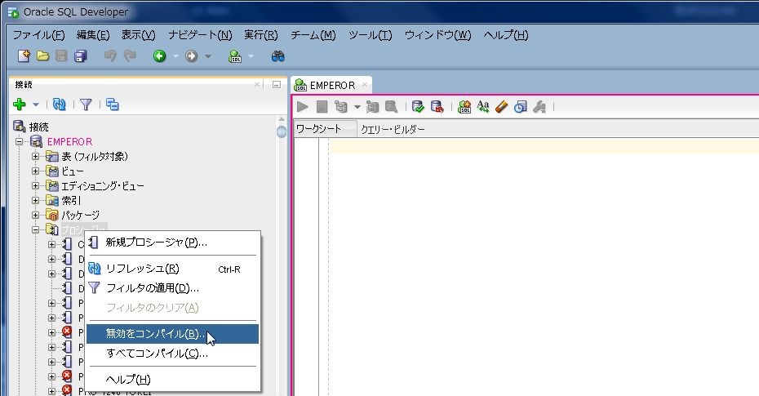Click the funnel filter icon in connections panel

point(85,105)
